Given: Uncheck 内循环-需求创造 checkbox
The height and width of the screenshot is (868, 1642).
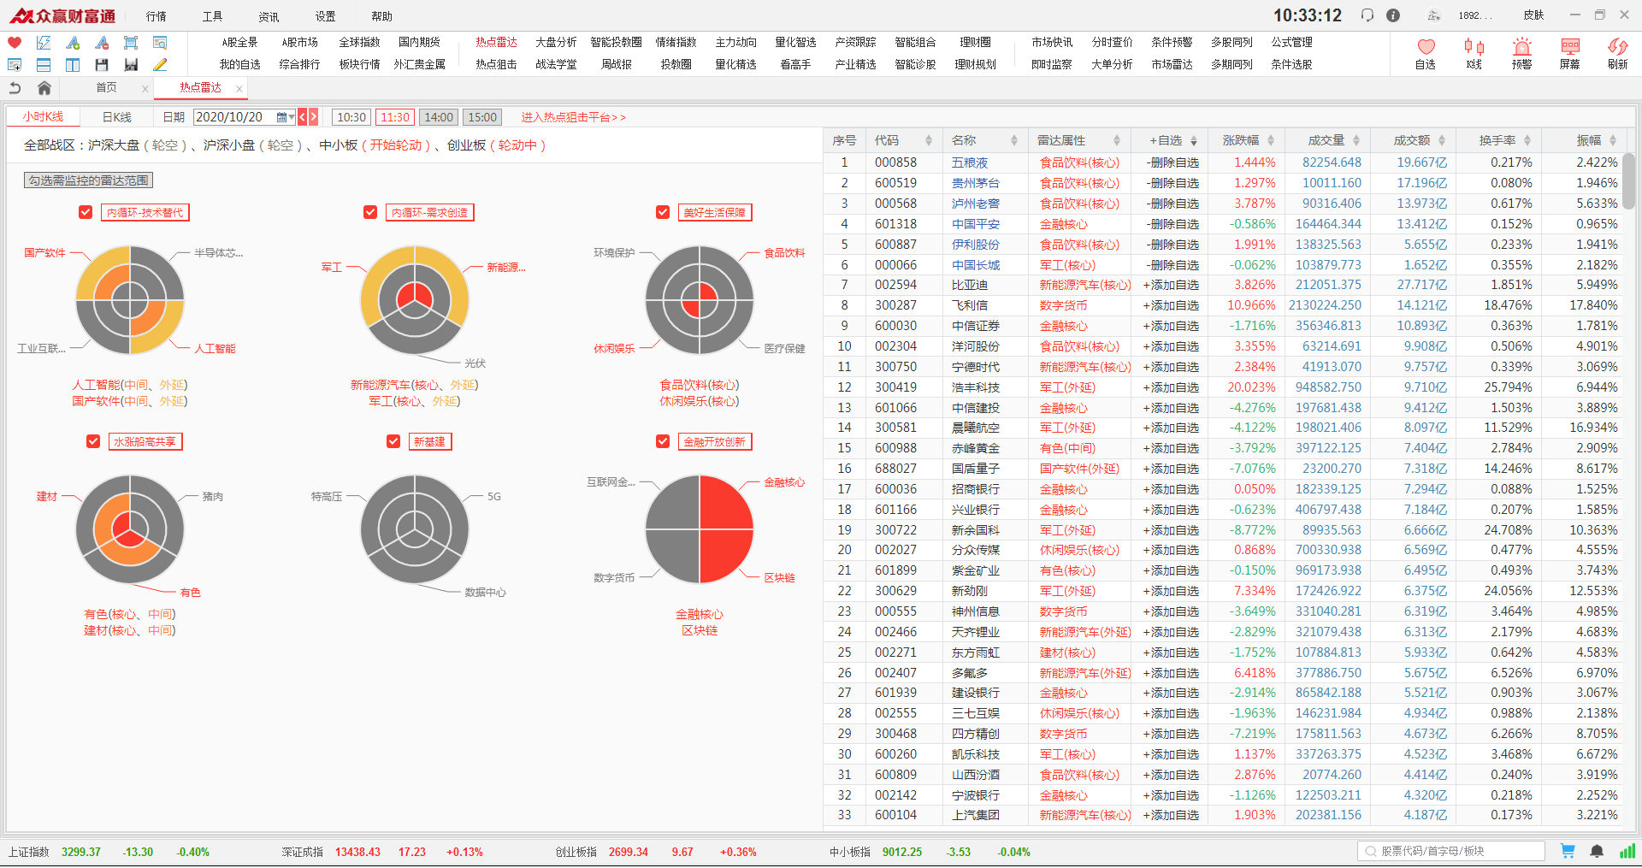Looking at the screenshot, I should (370, 212).
